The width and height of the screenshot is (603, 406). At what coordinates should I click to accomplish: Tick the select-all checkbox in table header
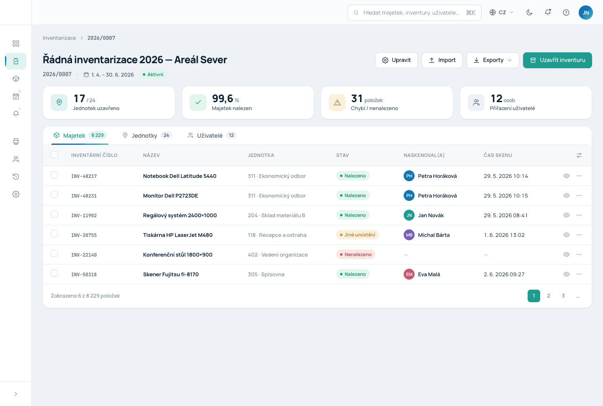click(54, 155)
